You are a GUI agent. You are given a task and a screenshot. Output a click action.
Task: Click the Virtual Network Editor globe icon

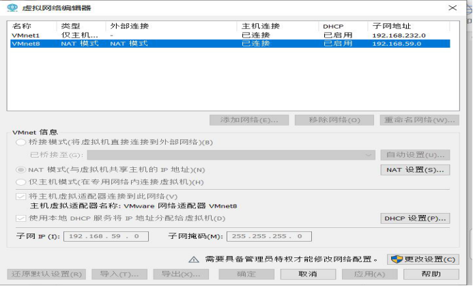point(12,8)
